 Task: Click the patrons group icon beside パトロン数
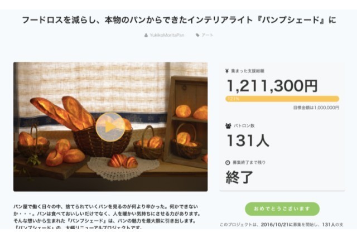(x=228, y=126)
